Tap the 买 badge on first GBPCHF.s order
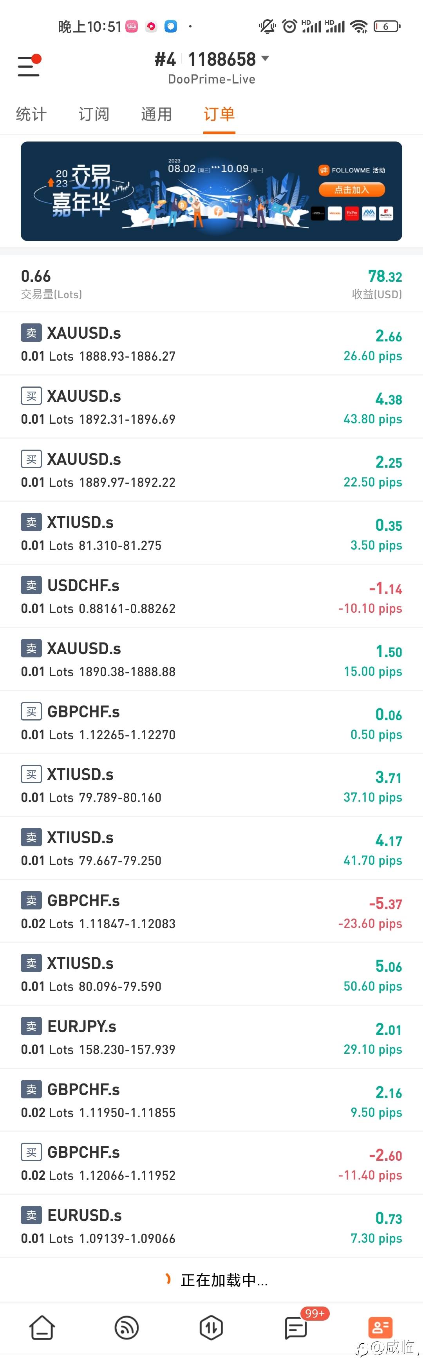This screenshot has height=1372, width=423. (x=31, y=711)
